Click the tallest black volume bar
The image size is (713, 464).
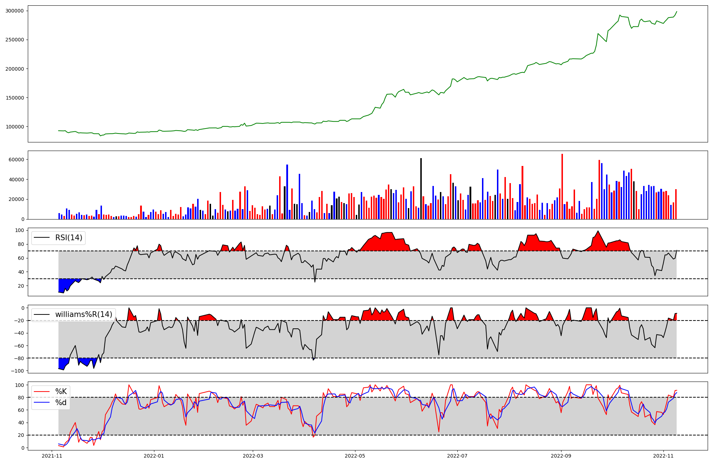[421, 189]
